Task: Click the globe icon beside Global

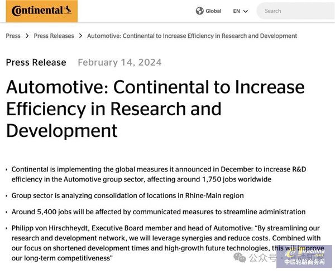Action: 199,11
